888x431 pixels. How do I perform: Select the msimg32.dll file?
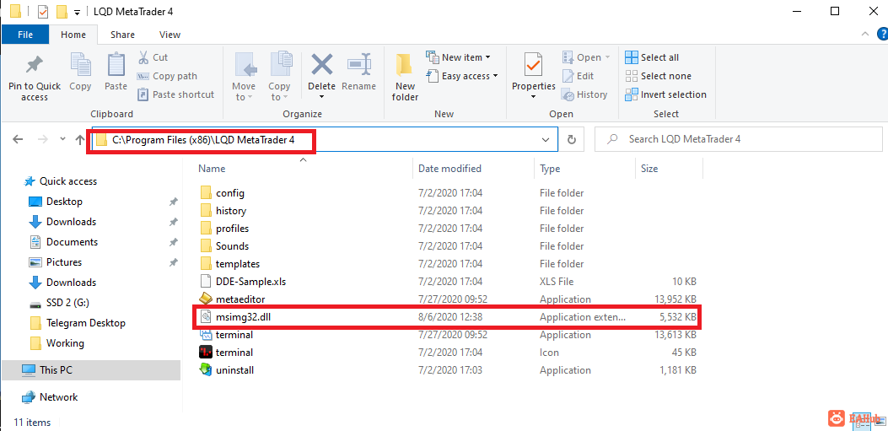448,317
